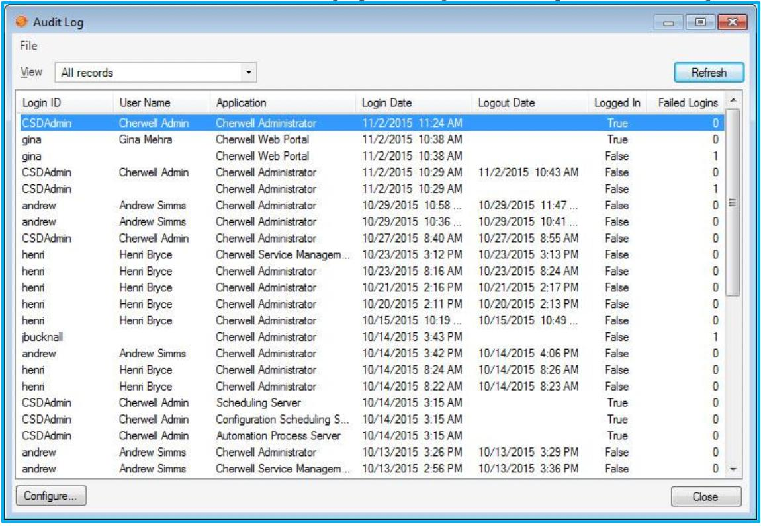Click login date 10/14/2015 8:24 AM
The image size is (761, 526).
point(412,371)
